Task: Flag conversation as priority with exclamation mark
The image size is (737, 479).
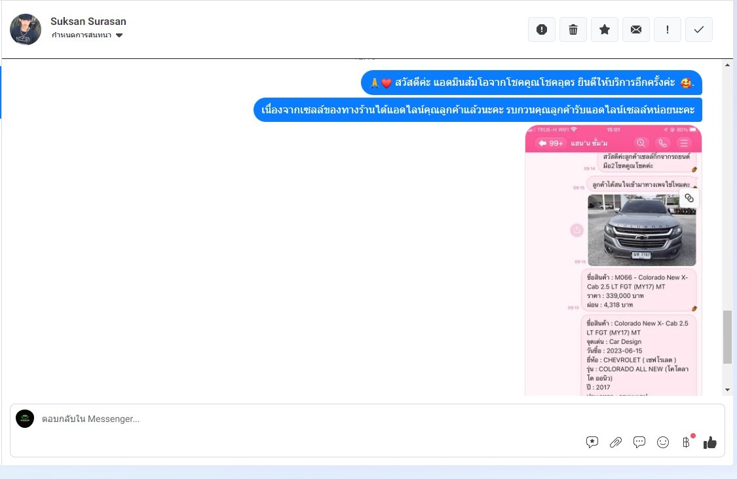Action: (668, 29)
